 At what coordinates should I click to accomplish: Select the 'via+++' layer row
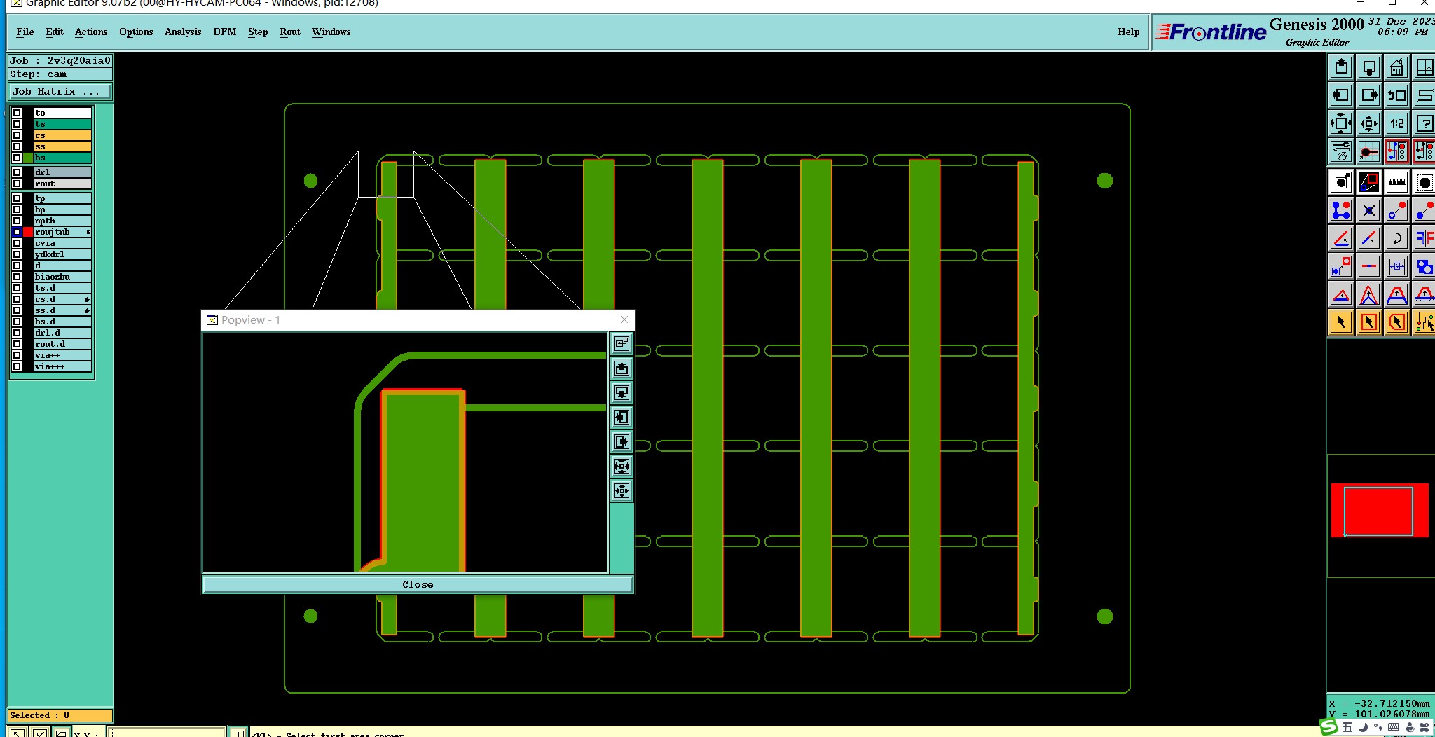(x=63, y=366)
